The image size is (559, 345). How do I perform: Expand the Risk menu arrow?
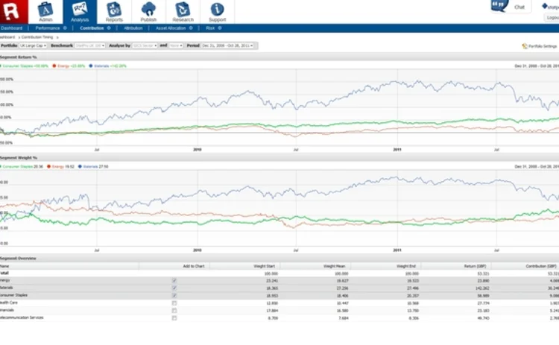pos(220,28)
